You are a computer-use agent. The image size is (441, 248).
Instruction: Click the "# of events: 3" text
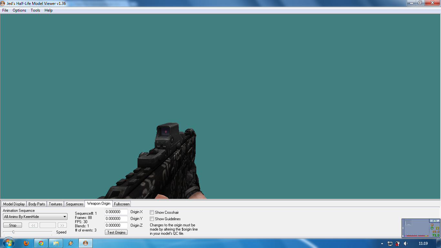point(86,230)
